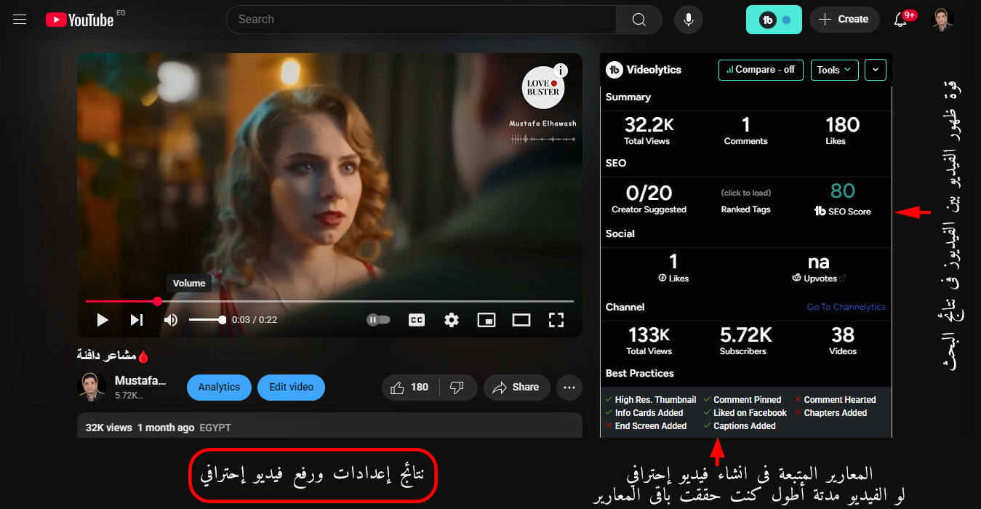Click the search magnifier button

click(x=638, y=20)
